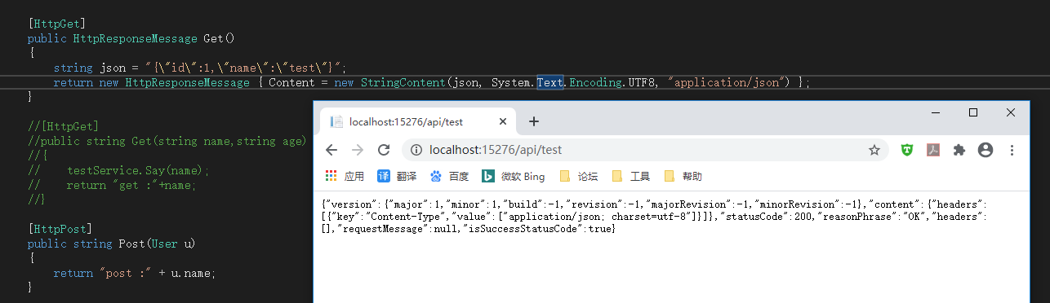1050x303 pixels.
Task: Open the 帮助 bookmark folder
Action: click(x=683, y=176)
